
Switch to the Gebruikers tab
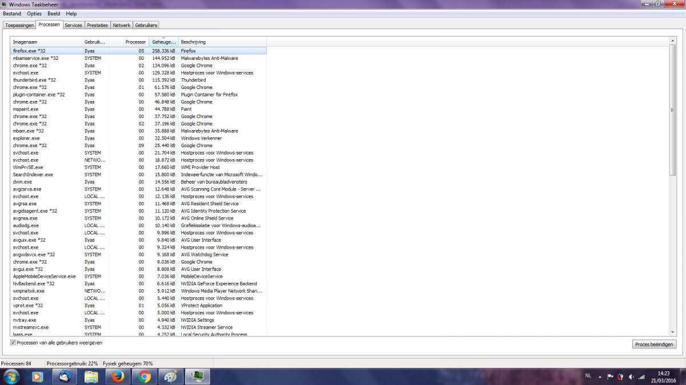(x=146, y=25)
